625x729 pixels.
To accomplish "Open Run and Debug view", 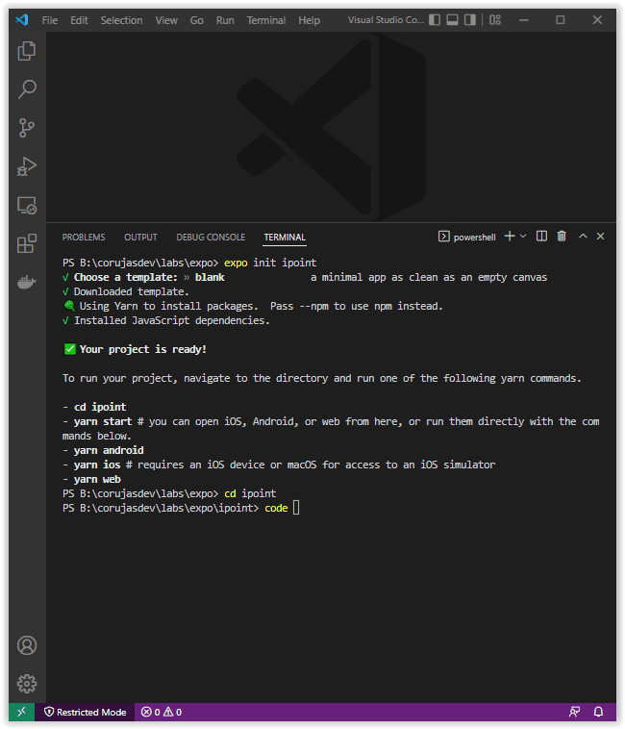I will tap(27, 166).
